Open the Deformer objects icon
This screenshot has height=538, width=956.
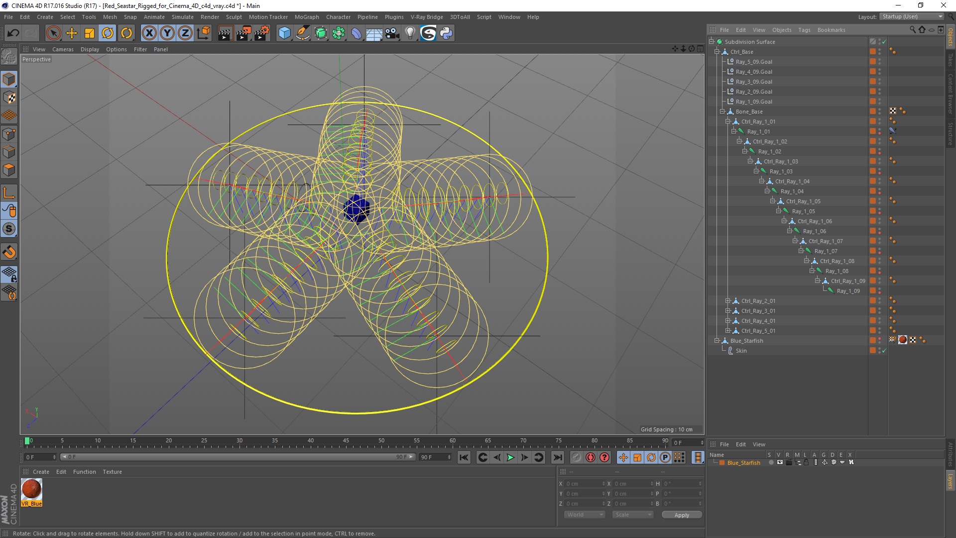point(357,33)
